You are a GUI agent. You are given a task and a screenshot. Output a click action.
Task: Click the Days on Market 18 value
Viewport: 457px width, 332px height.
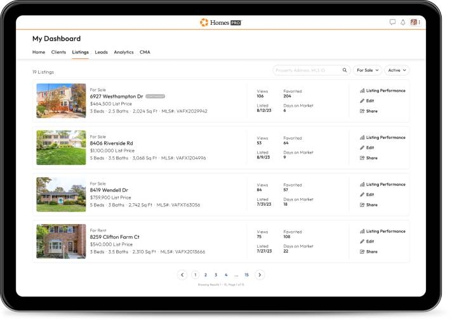(x=286, y=204)
